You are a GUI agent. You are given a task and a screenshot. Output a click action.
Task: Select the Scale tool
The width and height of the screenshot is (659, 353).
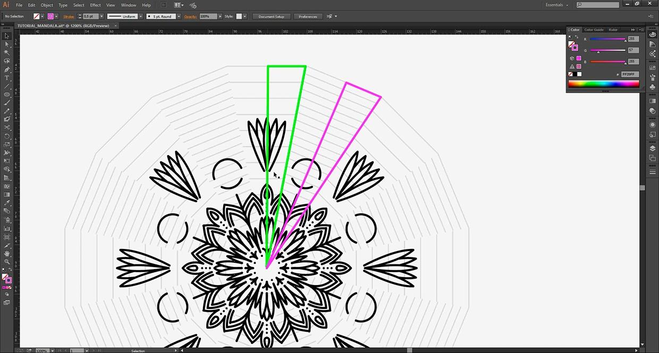7,144
